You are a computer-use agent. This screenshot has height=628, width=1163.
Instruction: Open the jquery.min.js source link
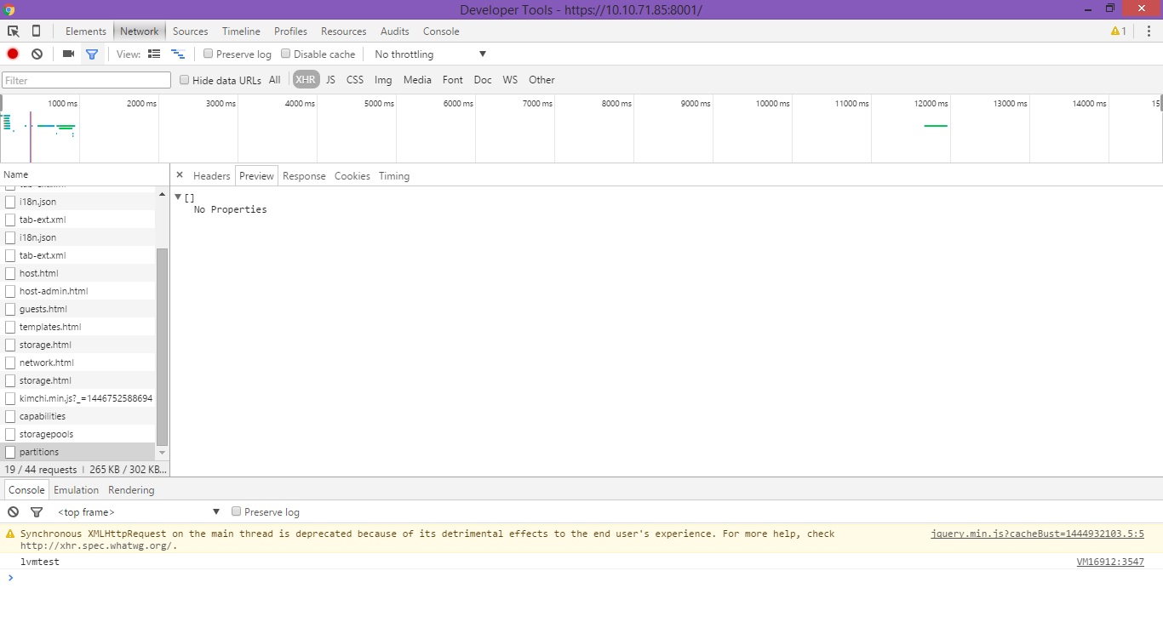coord(1037,534)
